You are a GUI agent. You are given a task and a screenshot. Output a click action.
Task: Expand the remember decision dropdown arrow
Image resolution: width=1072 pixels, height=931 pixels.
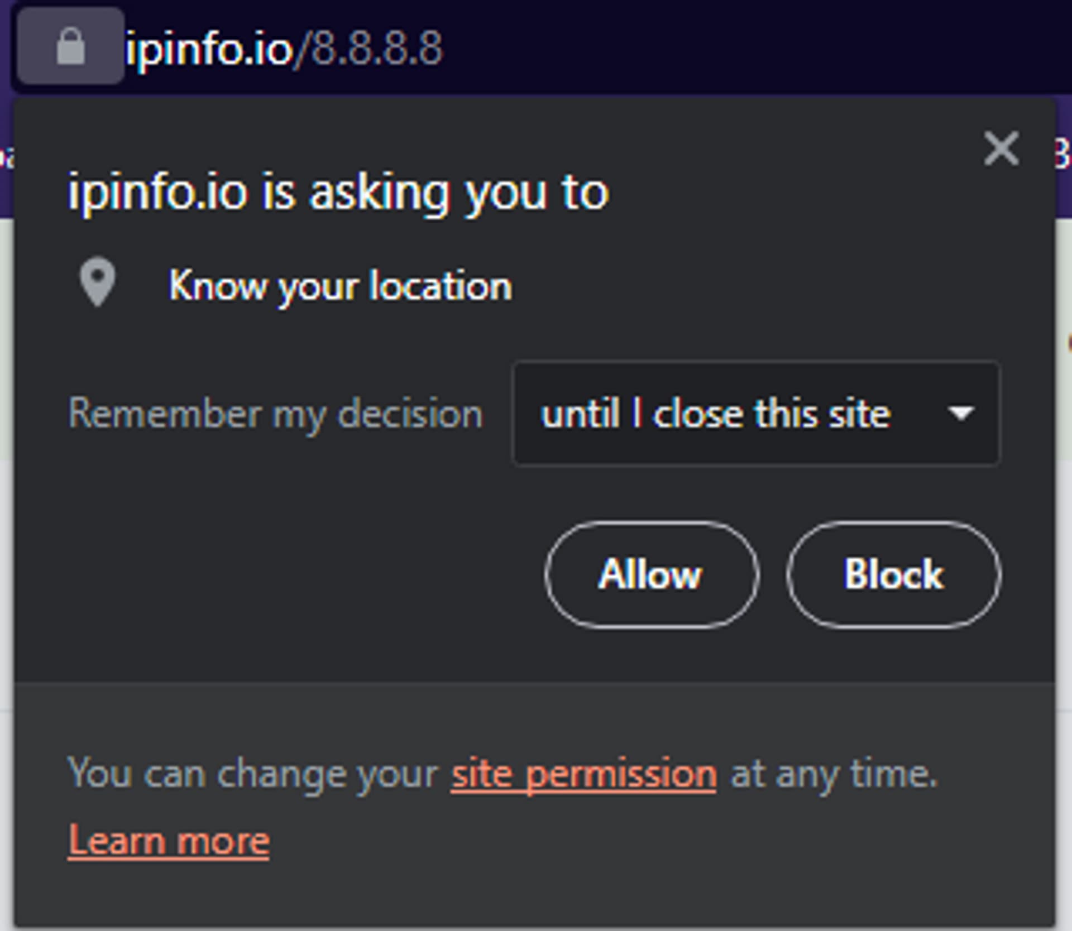click(960, 414)
